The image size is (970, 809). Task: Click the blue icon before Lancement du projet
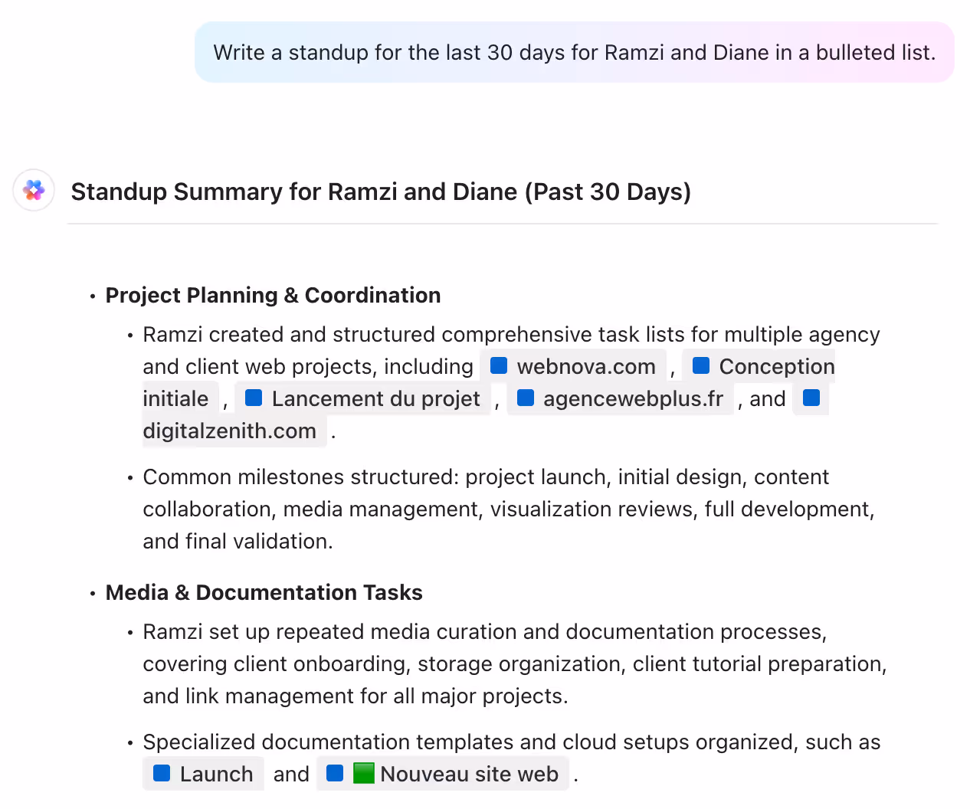254,398
